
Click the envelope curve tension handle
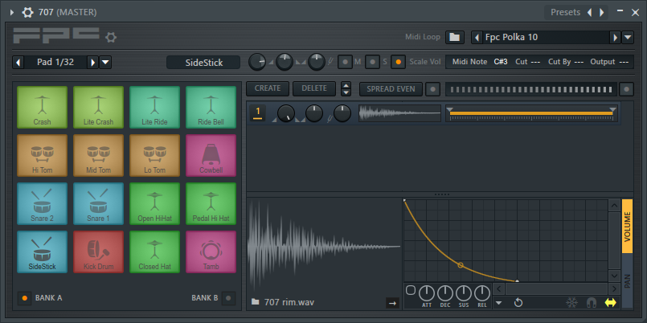461,265
